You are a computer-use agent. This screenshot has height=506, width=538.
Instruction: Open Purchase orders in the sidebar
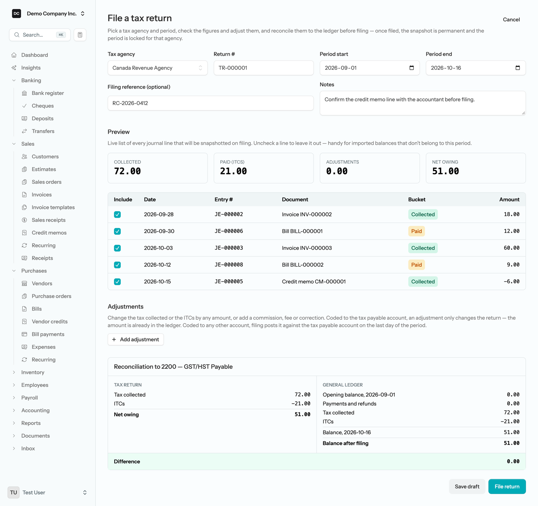pos(51,296)
